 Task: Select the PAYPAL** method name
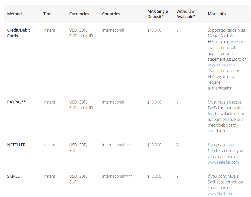(16, 102)
